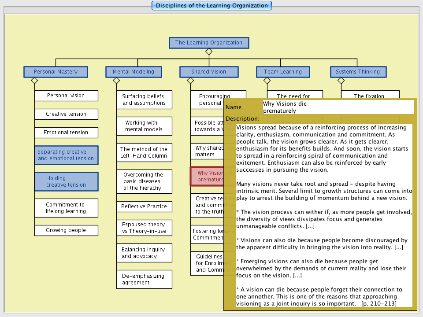
Task: Collapse diamond under Personal Mastery node
Action: tap(34, 81)
